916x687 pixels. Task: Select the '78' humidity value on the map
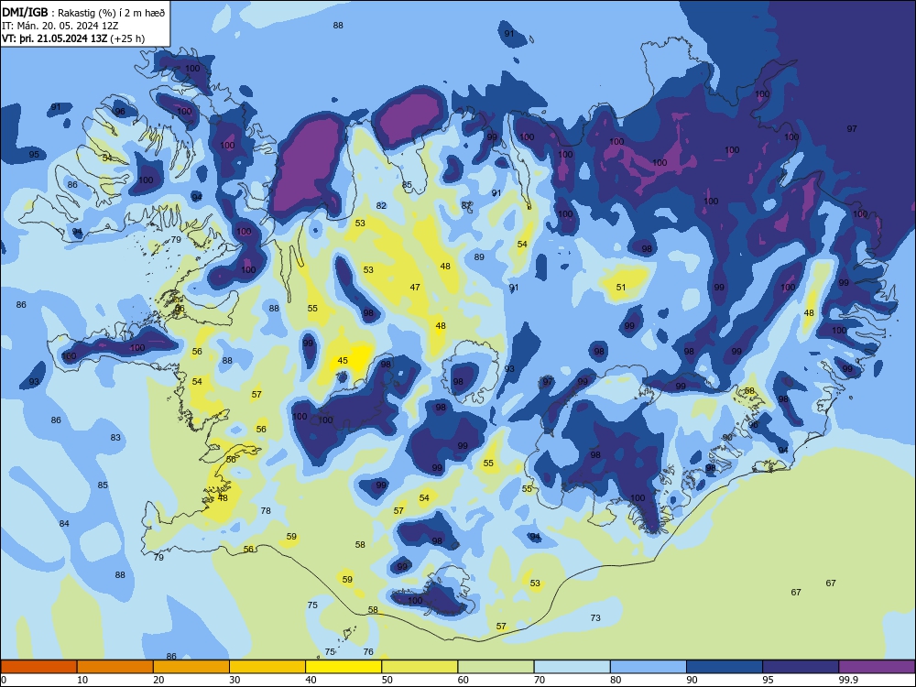pyautogui.click(x=266, y=510)
